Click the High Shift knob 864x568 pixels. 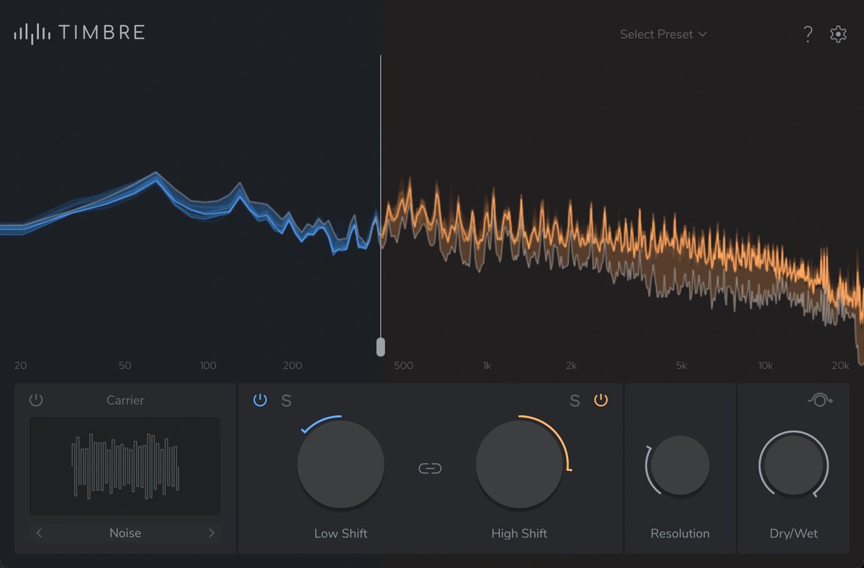point(519,464)
